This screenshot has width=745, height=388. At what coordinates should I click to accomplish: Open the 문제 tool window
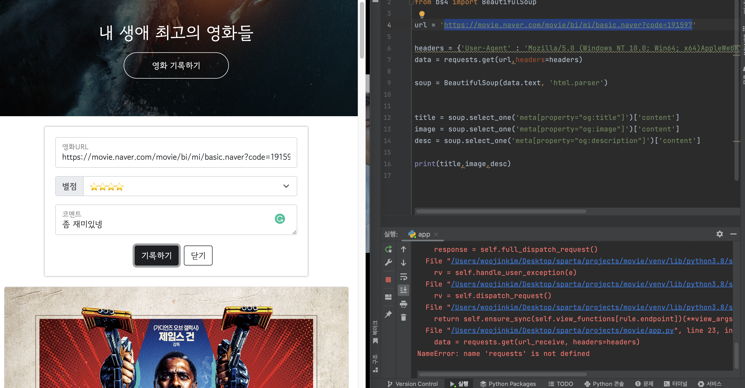tap(644, 384)
